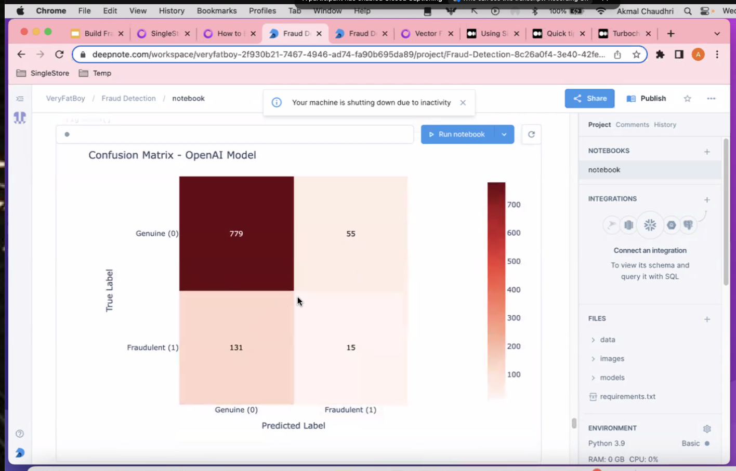
Task: Add a new integration with plus icon
Action: [x=707, y=200]
